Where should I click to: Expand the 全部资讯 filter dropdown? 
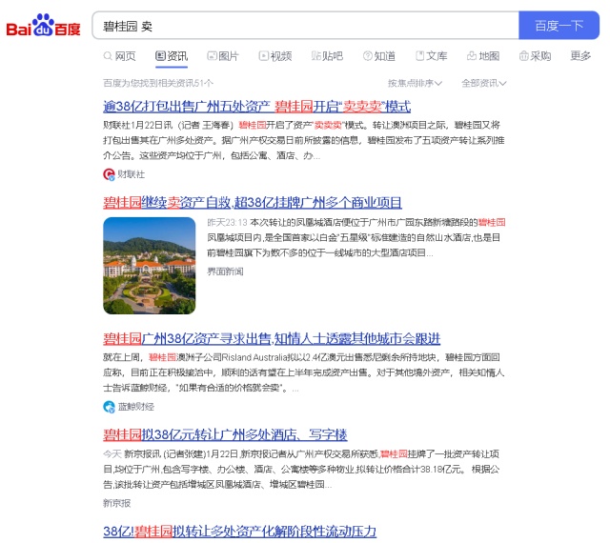pos(484,83)
